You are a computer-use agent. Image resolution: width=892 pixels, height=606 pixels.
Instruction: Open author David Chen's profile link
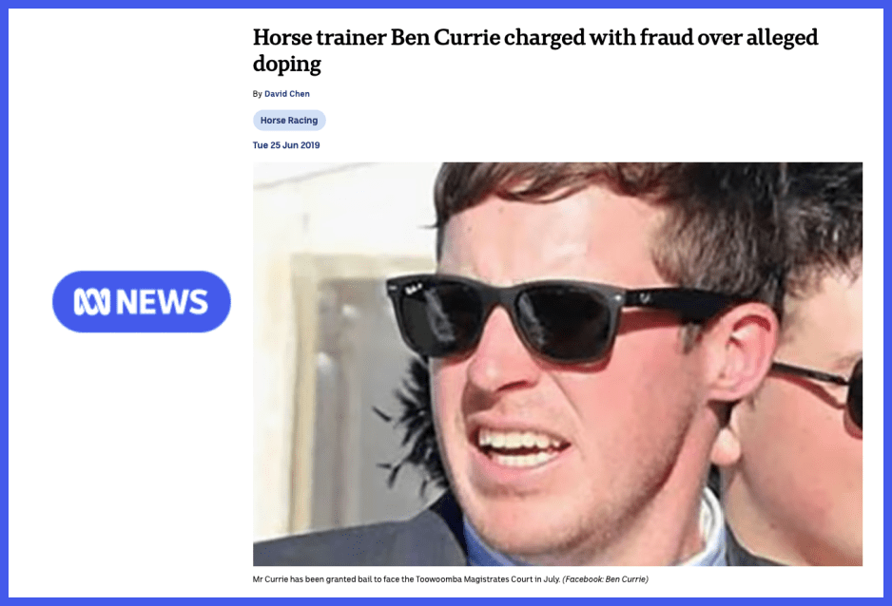tap(287, 94)
